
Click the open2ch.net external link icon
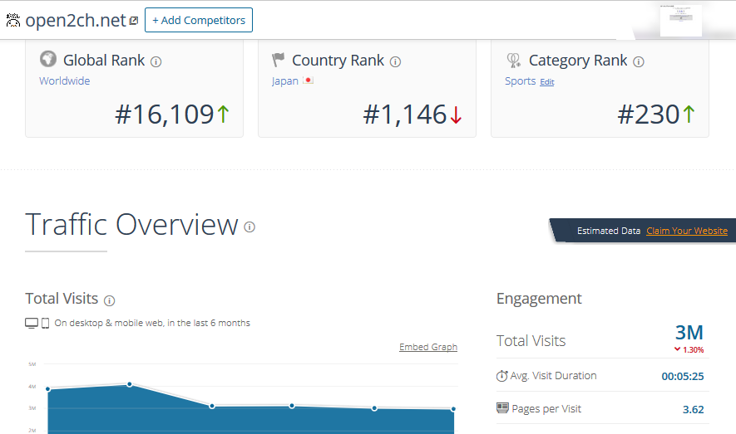[x=134, y=21]
